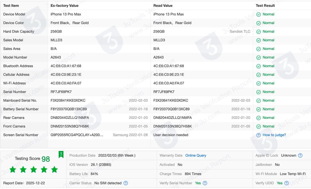This screenshot has width=311, height=189.
Task: Select the Ex-factory serial number RF7JF69PK7
Action: pyautogui.click(x=61, y=92)
